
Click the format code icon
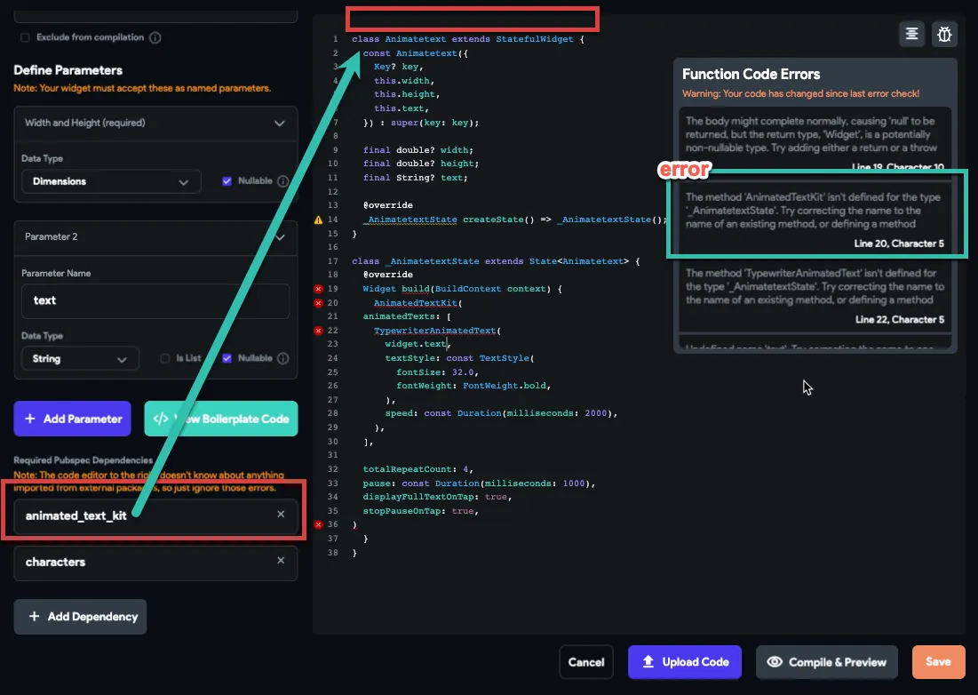coord(911,34)
